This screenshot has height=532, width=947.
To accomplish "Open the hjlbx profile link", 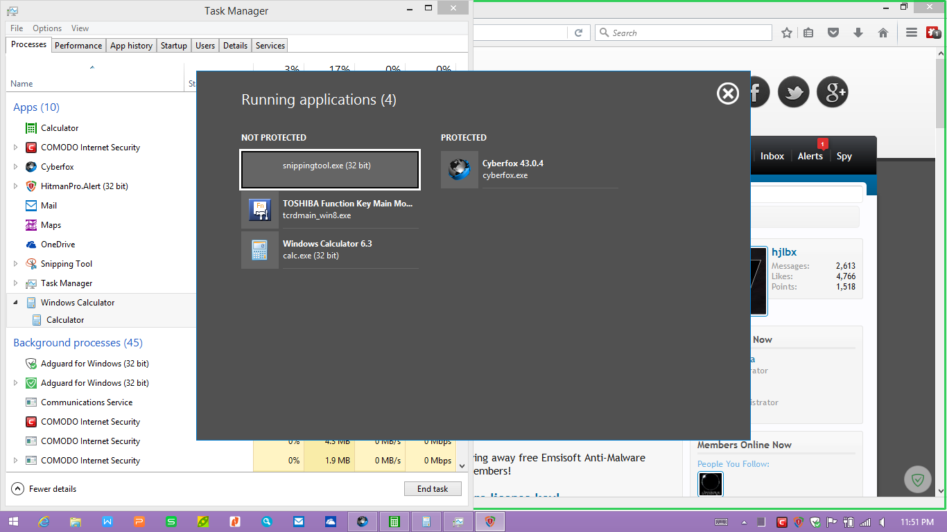I will coord(784,252).
